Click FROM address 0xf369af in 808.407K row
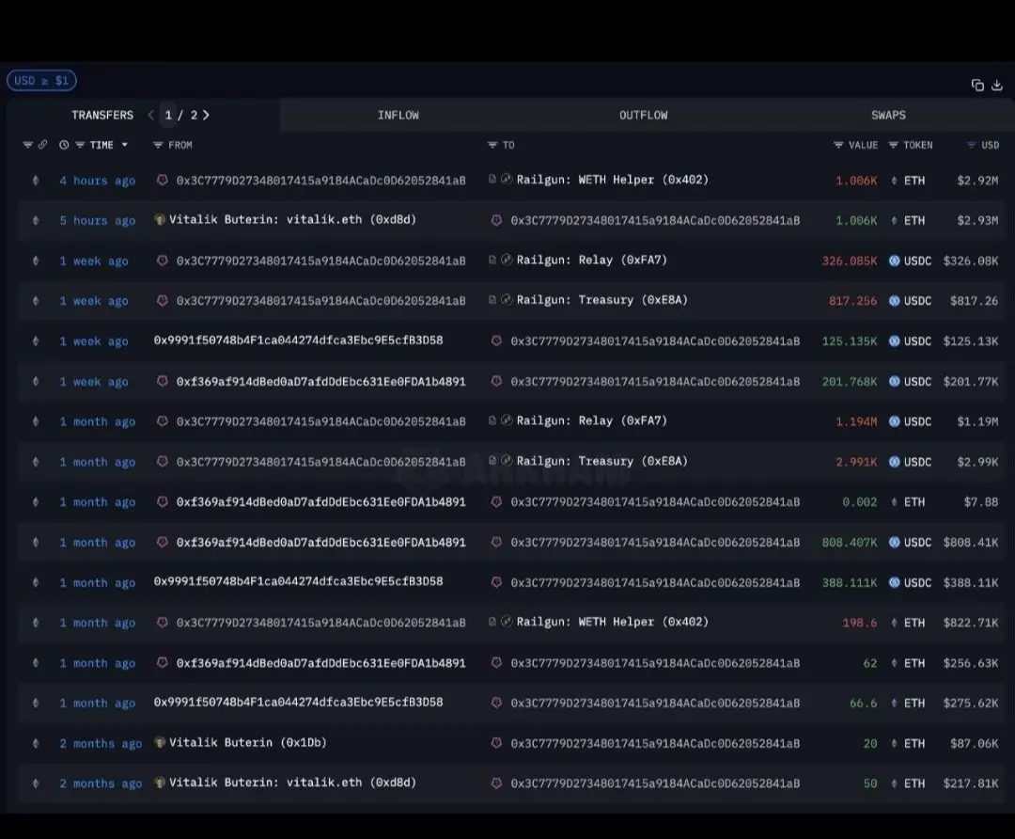The width and height of the screenshot is (1015, 839). click(x=321, y=543)
